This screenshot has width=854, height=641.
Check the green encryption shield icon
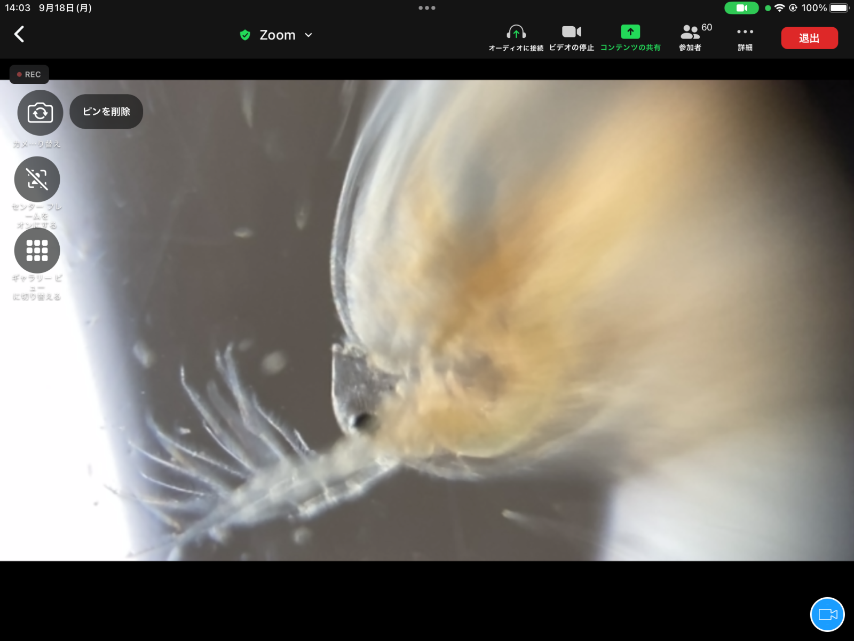(x=245, y=35)
